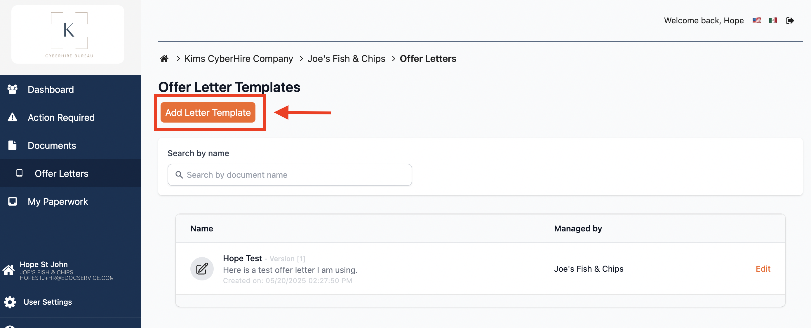Click the Name column header
Image resolution: width=811 pixels, height=328 pixels.
(x=201, y=228)
